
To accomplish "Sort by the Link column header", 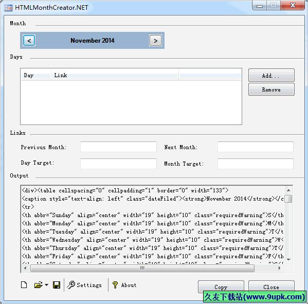I will pyautogui.click(x=115, y=75).
